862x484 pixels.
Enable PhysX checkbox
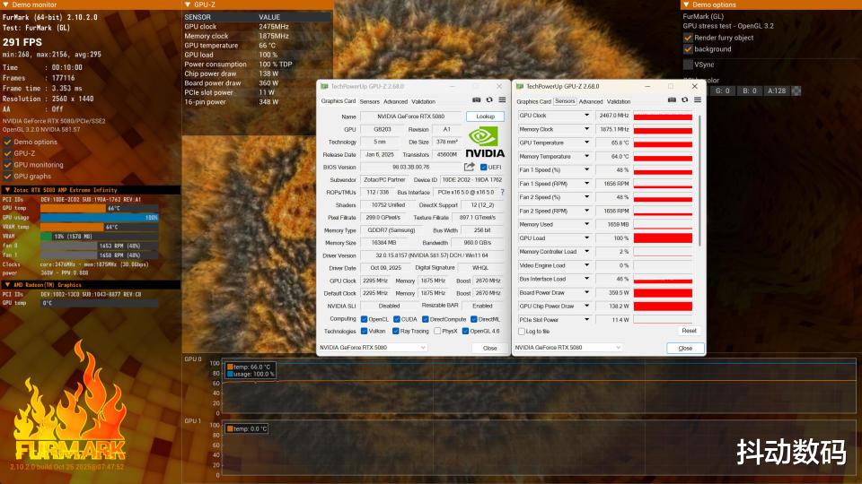[437, 331]
